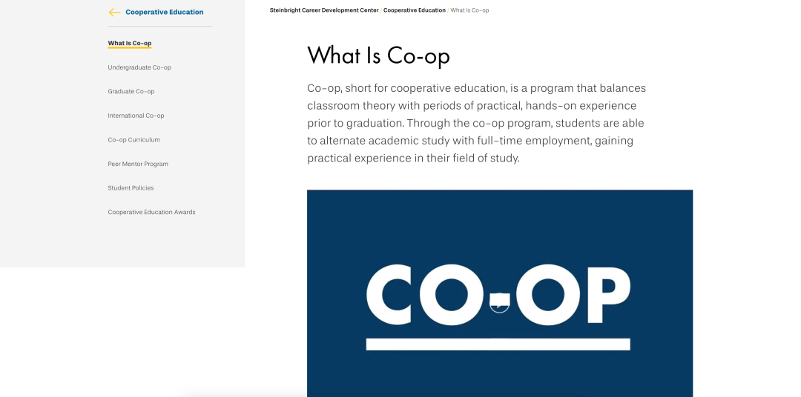Click the co-op description paragraph
Viewport: 801px width, 397px height.
tap(475, 123)
